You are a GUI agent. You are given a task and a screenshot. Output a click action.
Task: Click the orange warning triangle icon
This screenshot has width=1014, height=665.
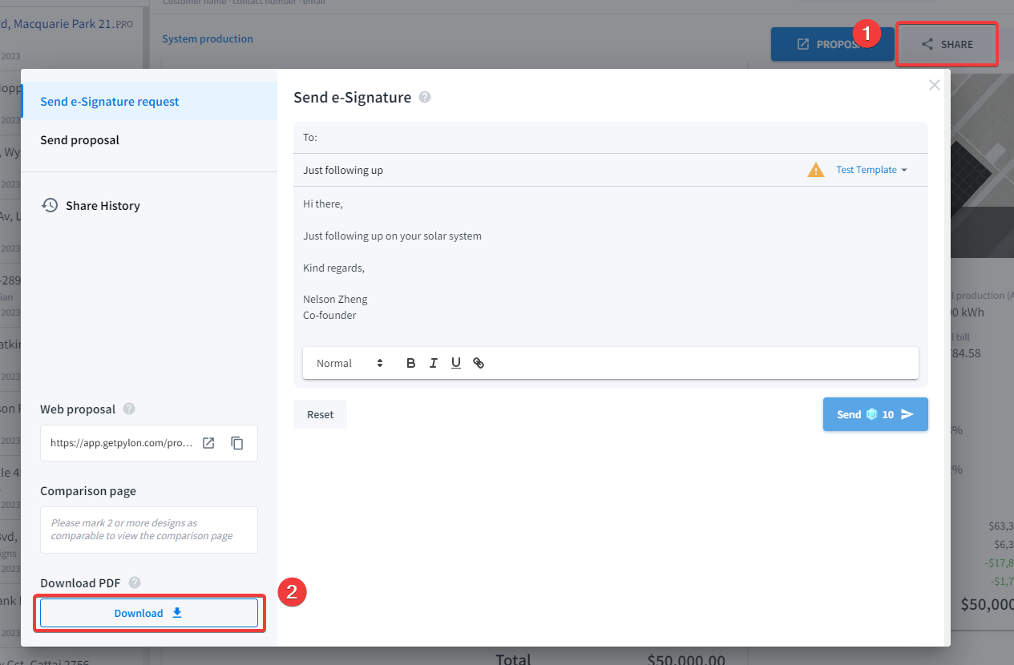pyautogui.click(x=816, y=170)
